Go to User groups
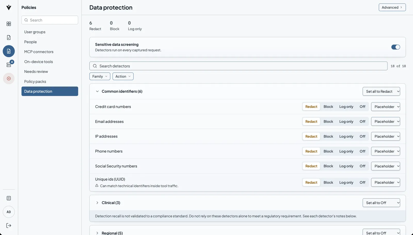The image size is (413, 235). pos(50,32)
